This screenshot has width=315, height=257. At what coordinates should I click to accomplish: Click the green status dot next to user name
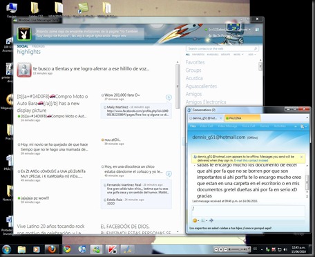click(206, 30)
